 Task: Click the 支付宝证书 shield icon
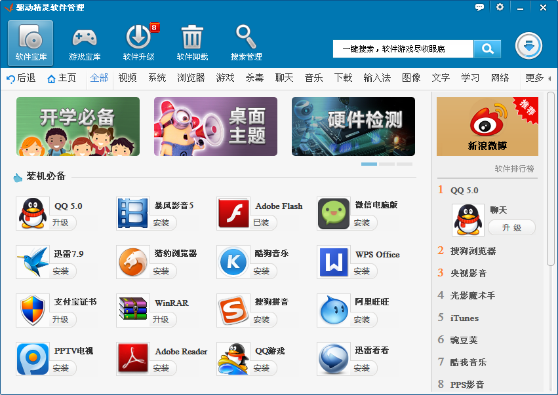pyautogui.click(x=33, y=310)
